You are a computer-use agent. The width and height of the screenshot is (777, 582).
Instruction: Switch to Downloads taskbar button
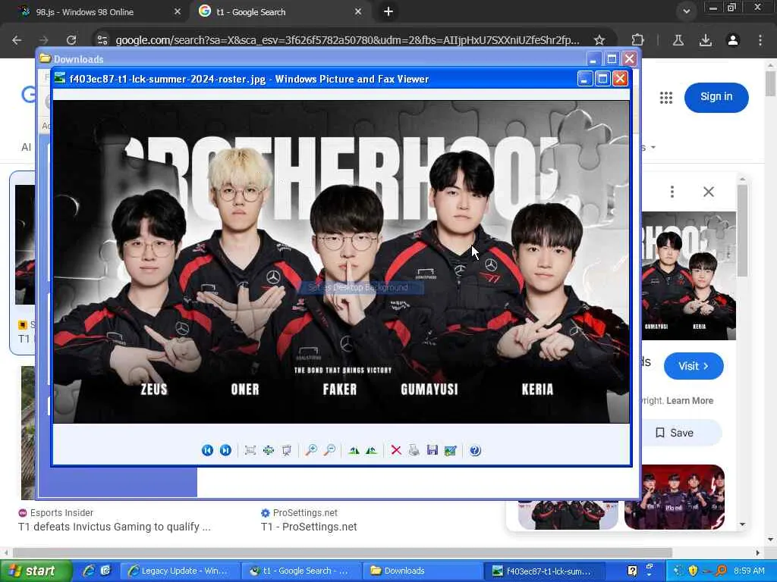pyautogui.click(x=422, y=571)
